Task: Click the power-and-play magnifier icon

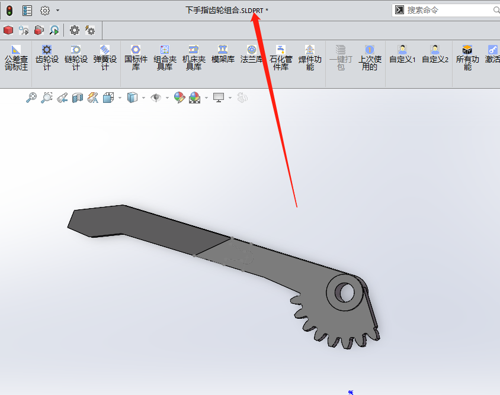Action: click(x=24, y=30)
